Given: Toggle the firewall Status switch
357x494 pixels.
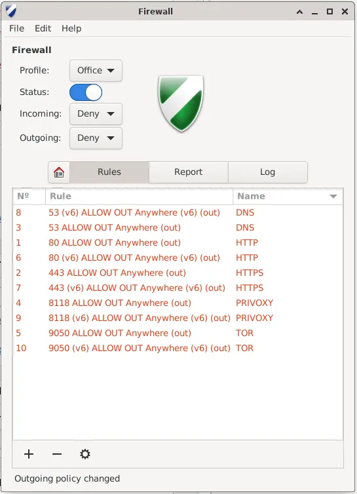Looking at the screenshot, I should 86,92.
